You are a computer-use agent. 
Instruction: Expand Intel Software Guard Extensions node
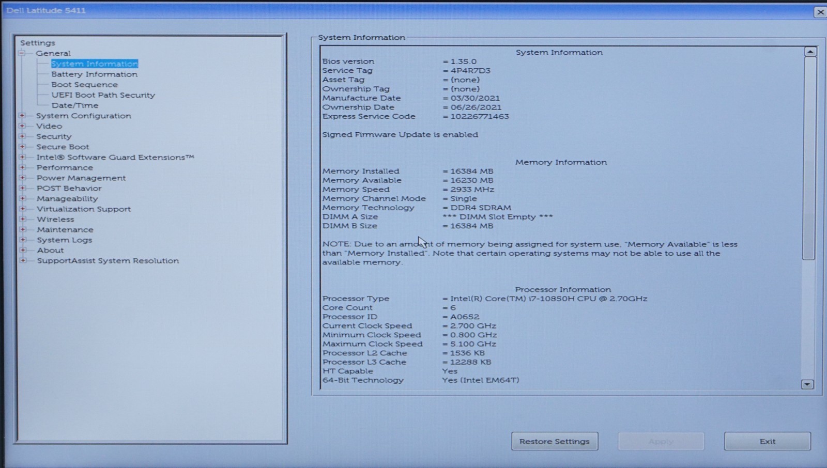[22, 157]
